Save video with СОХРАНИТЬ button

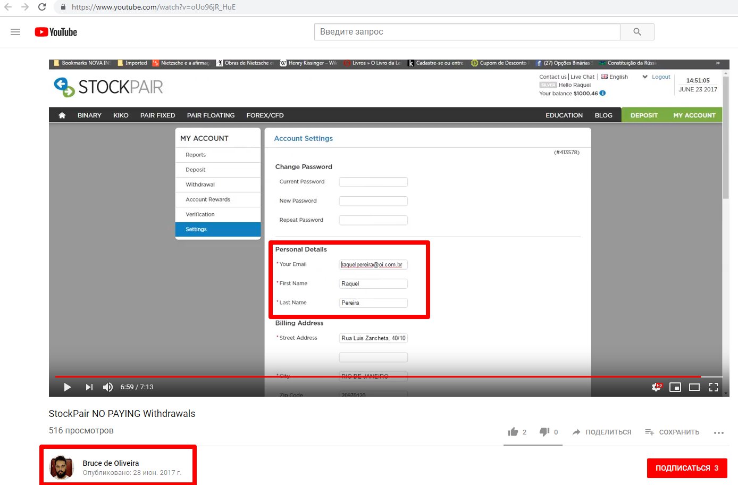coord(672,432)
